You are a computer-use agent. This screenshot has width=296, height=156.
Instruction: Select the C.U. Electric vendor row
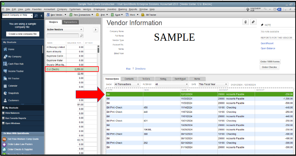tap(72, 69)
